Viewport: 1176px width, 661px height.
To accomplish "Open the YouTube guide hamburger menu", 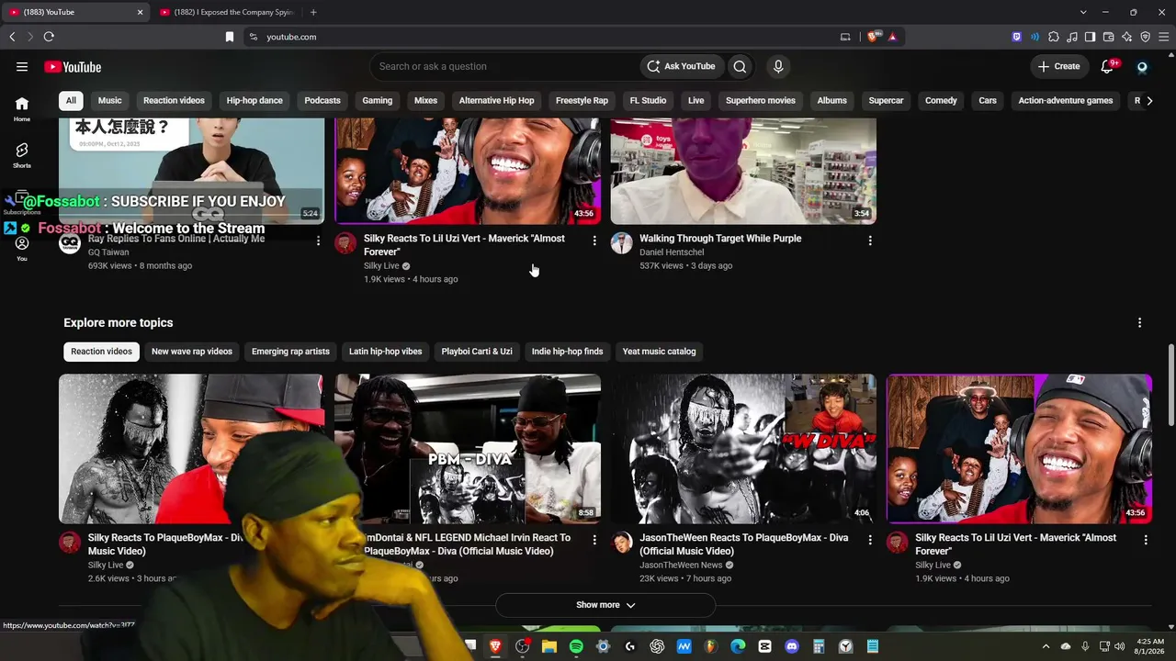I will [x=22, y=66].
